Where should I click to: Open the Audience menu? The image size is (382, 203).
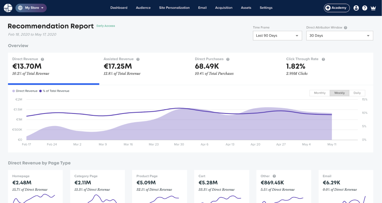click(x=143, y=8)
